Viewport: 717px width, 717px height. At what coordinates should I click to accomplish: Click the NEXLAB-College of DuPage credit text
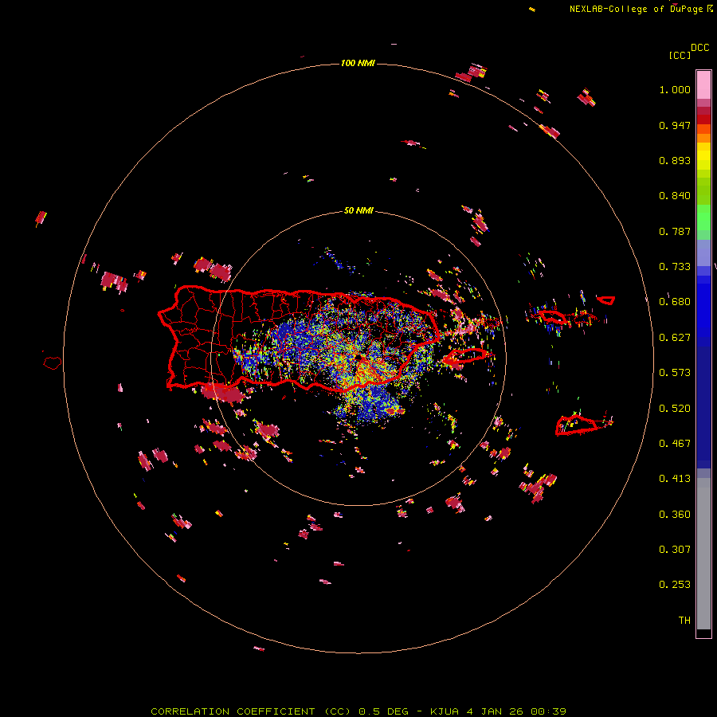(636, 9)
